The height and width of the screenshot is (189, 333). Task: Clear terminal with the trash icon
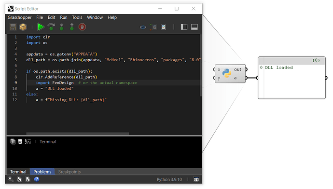[20, 141]
